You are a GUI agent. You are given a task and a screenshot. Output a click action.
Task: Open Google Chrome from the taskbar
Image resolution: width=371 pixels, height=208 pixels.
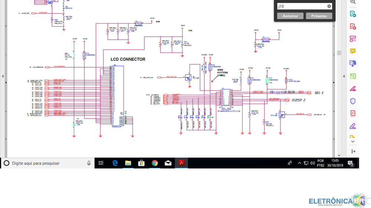click(x=155, y=163)
